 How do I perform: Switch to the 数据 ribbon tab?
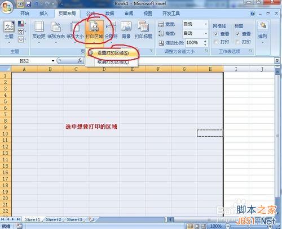109,14
